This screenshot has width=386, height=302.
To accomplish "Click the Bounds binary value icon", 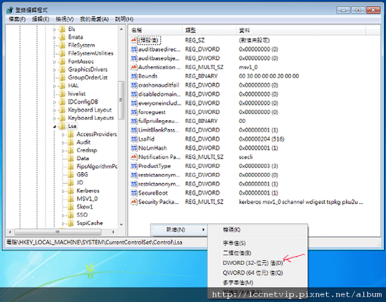I will 134,76.
